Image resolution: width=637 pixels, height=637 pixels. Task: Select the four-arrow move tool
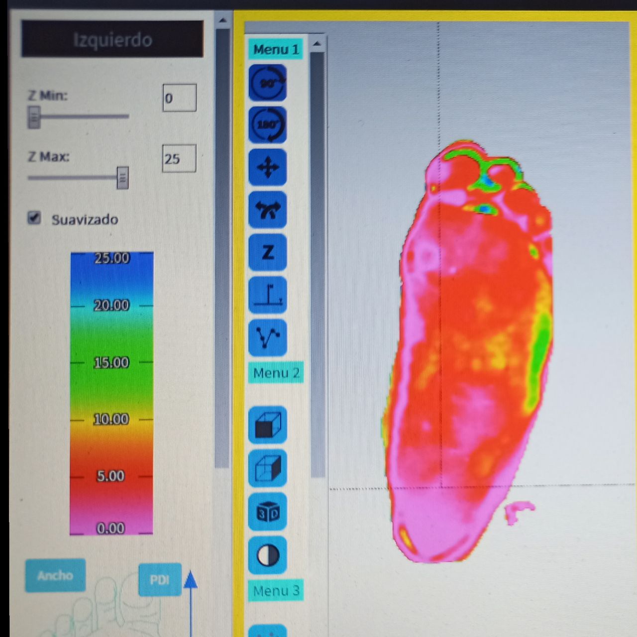(x=268, y=167)
